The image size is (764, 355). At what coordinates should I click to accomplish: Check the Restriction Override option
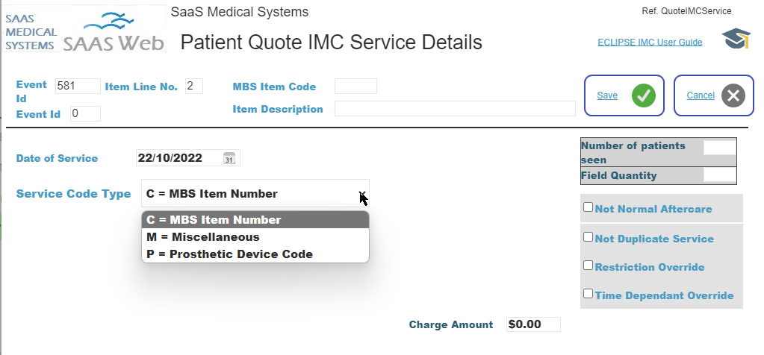tap(588, 265)
